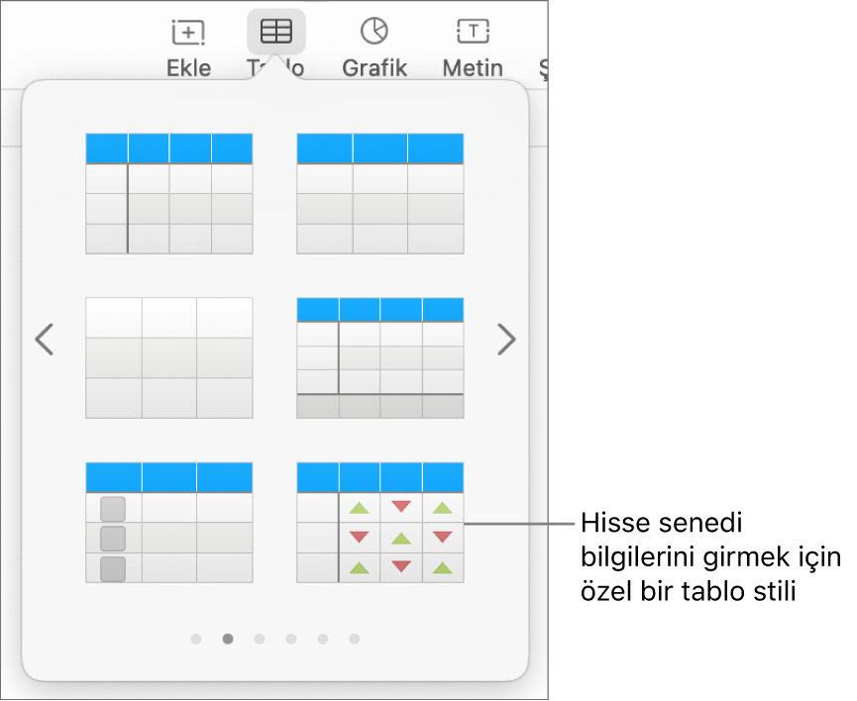Image resolution: width=857 pixels, height=701 pixels.
Task: Click the Metin label in toolbar
Action: (473, 68)
